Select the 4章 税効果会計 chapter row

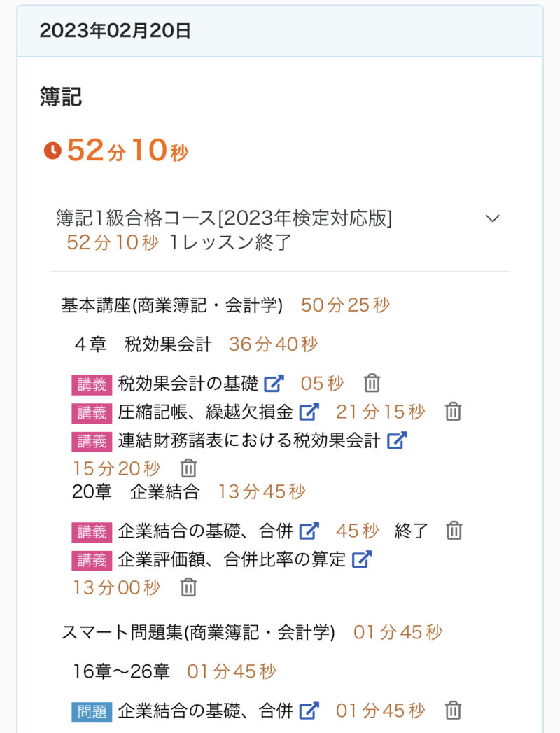click(143, 344)
